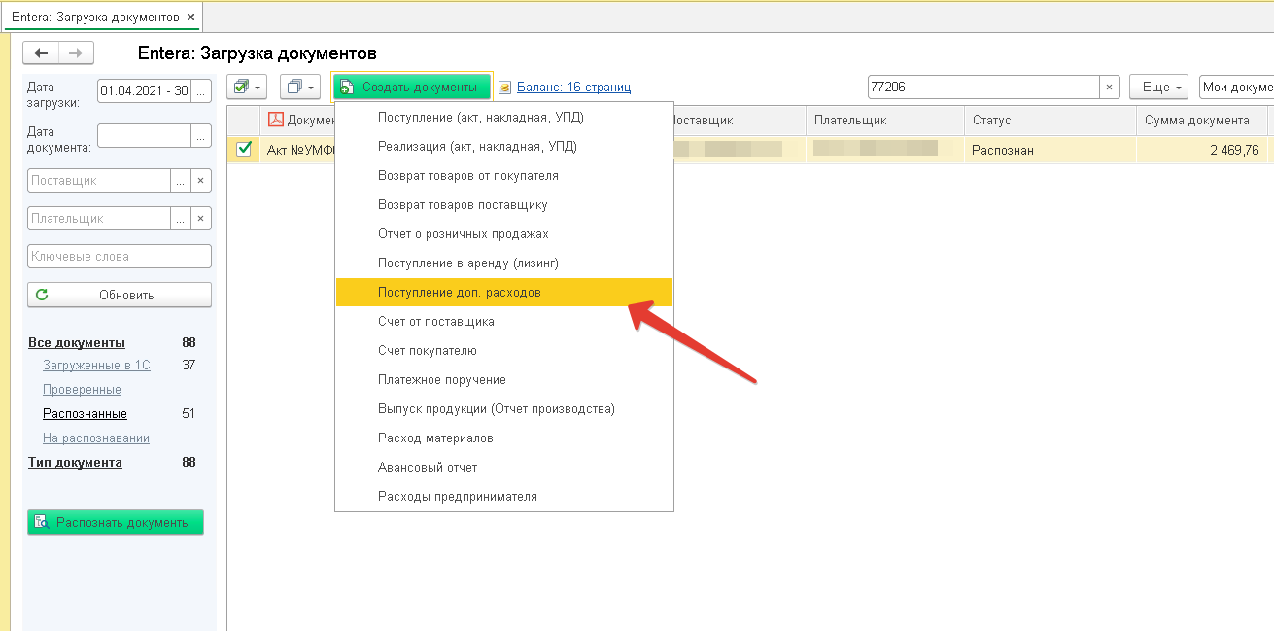Click the PDF icon in table header
This screenshot has height=631, width=1274.
pyautogui.click(x=275, y=120)
